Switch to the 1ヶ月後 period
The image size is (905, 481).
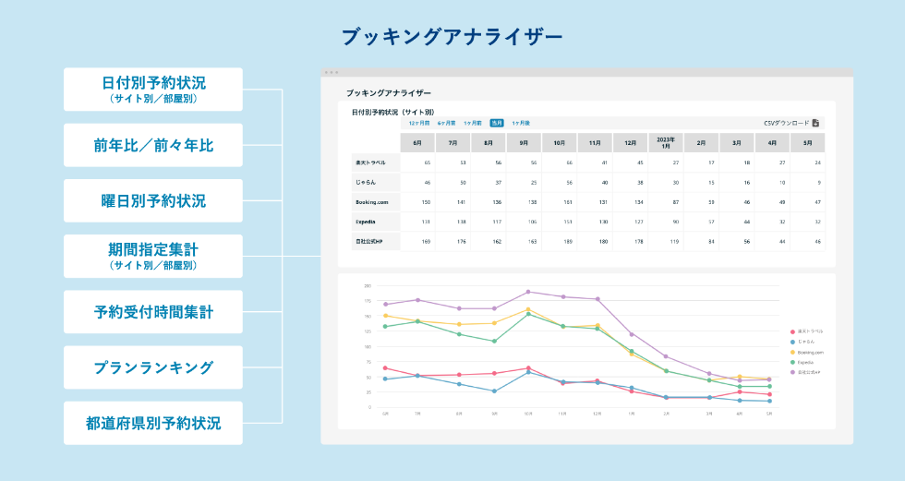[x=521, y=123]
